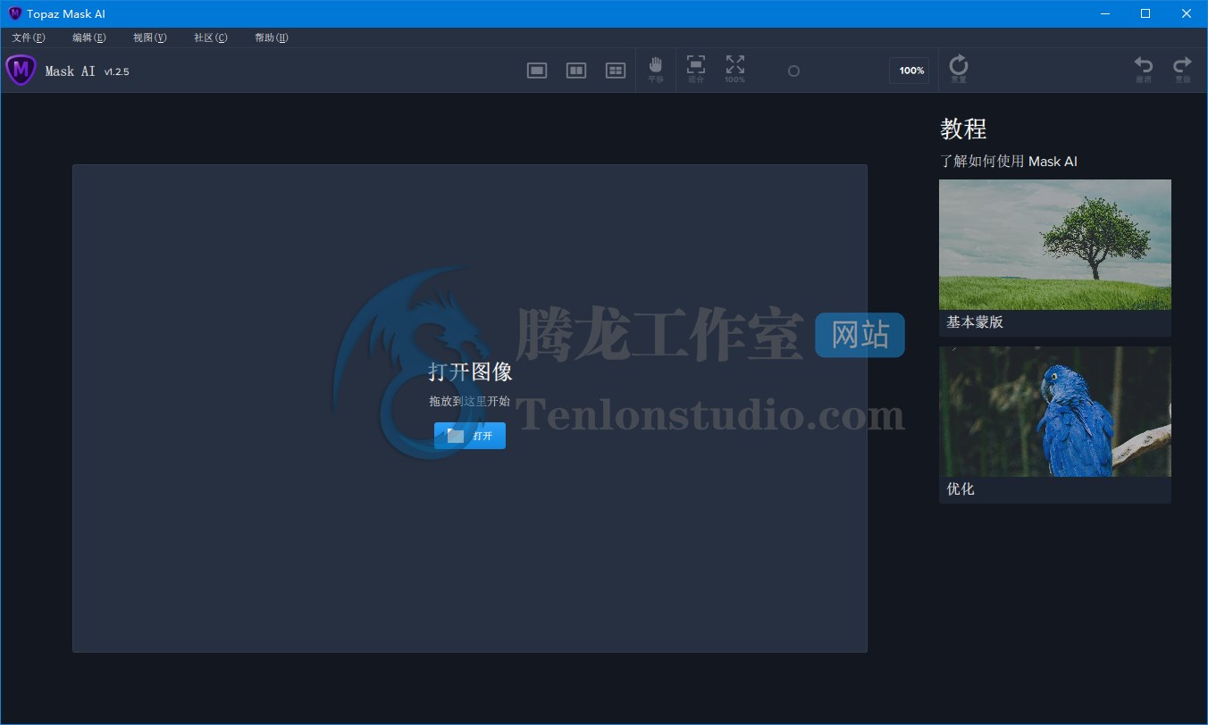
Task: Open the 帮助 menu
Action: [271, 37]
